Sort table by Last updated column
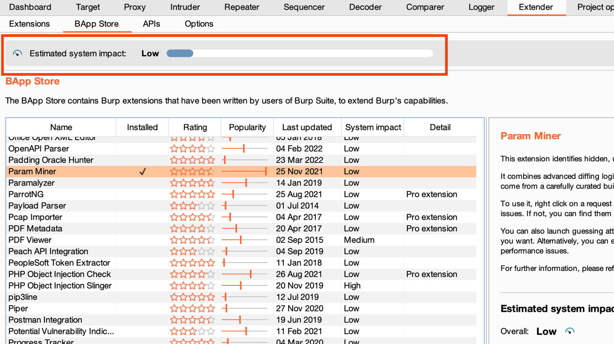The image size is (614, 344). click(307, 127)
